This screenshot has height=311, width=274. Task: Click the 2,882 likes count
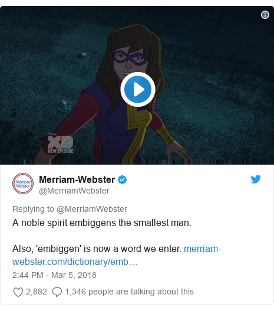tap(37, 292)
